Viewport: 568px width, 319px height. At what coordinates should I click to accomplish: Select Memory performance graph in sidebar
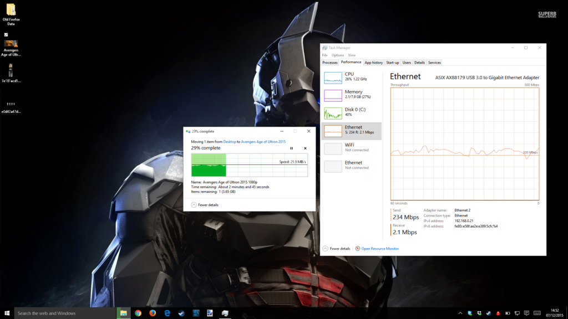point(352,95)
